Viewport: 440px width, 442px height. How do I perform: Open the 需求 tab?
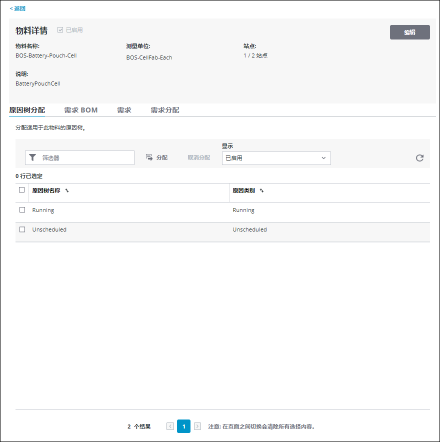[124, 110]
